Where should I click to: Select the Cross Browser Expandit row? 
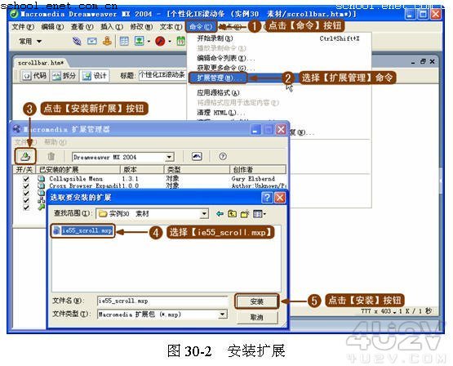tap(150, 186)
